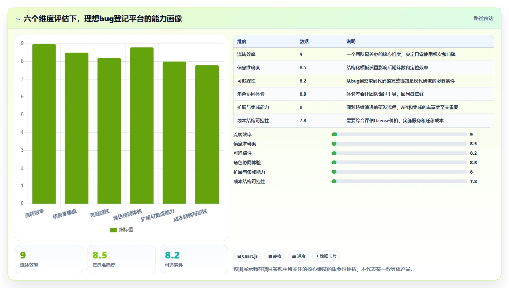Open the 9 流转效率 data card
This screenshot has width=509, height=288.
coord(49,259)
